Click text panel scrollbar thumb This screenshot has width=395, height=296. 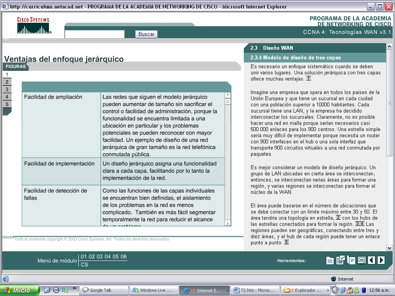pos(390,103)
